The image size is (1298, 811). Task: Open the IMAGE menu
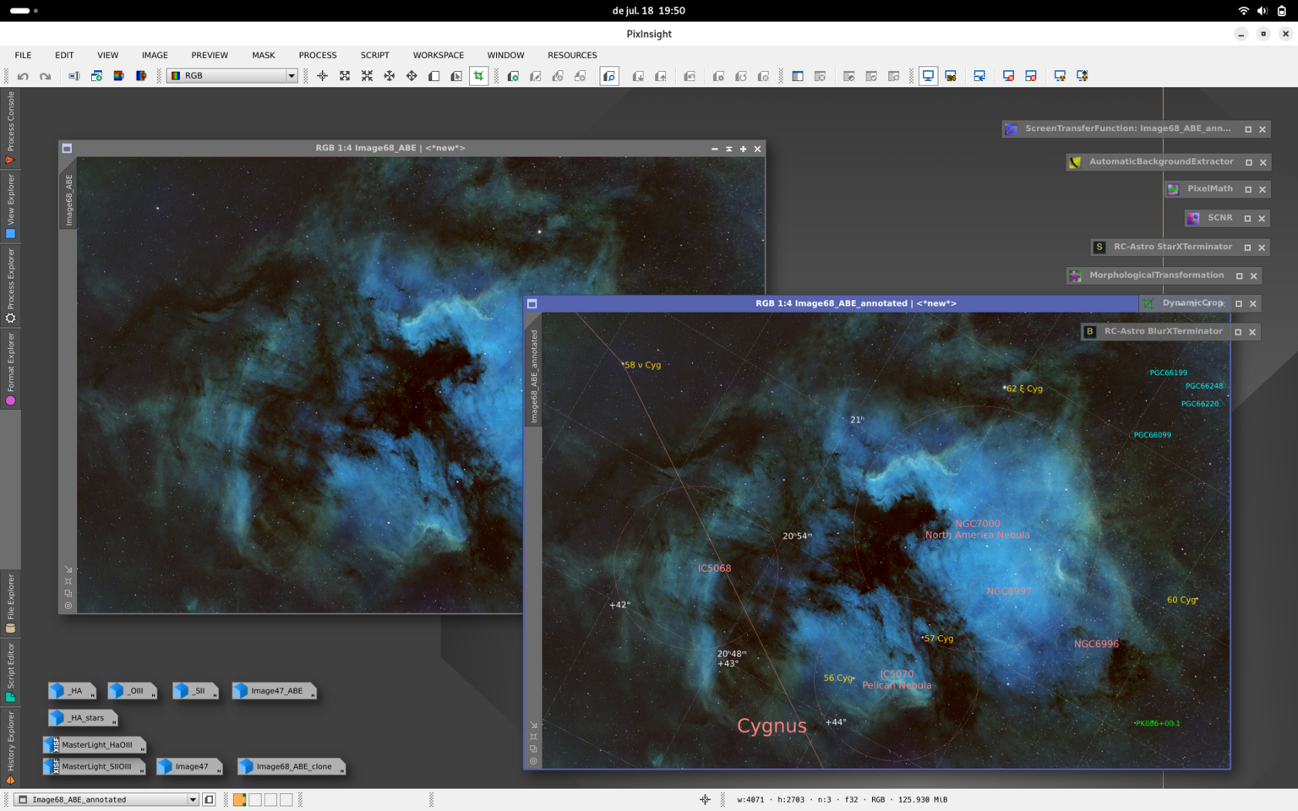click(155, 55)
